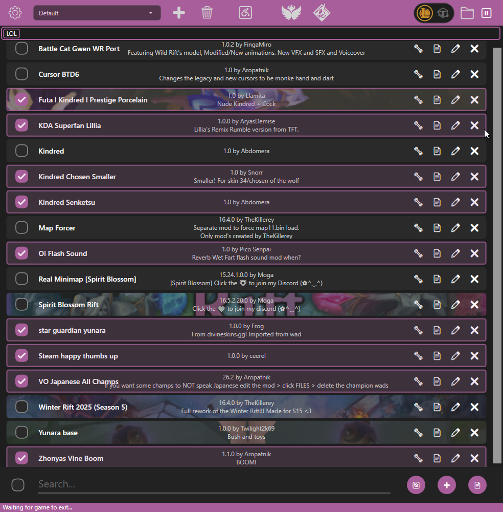The image size is (503, 512).
Task: Select the gold League of Legends mode icon
Action: click(424, 13)
